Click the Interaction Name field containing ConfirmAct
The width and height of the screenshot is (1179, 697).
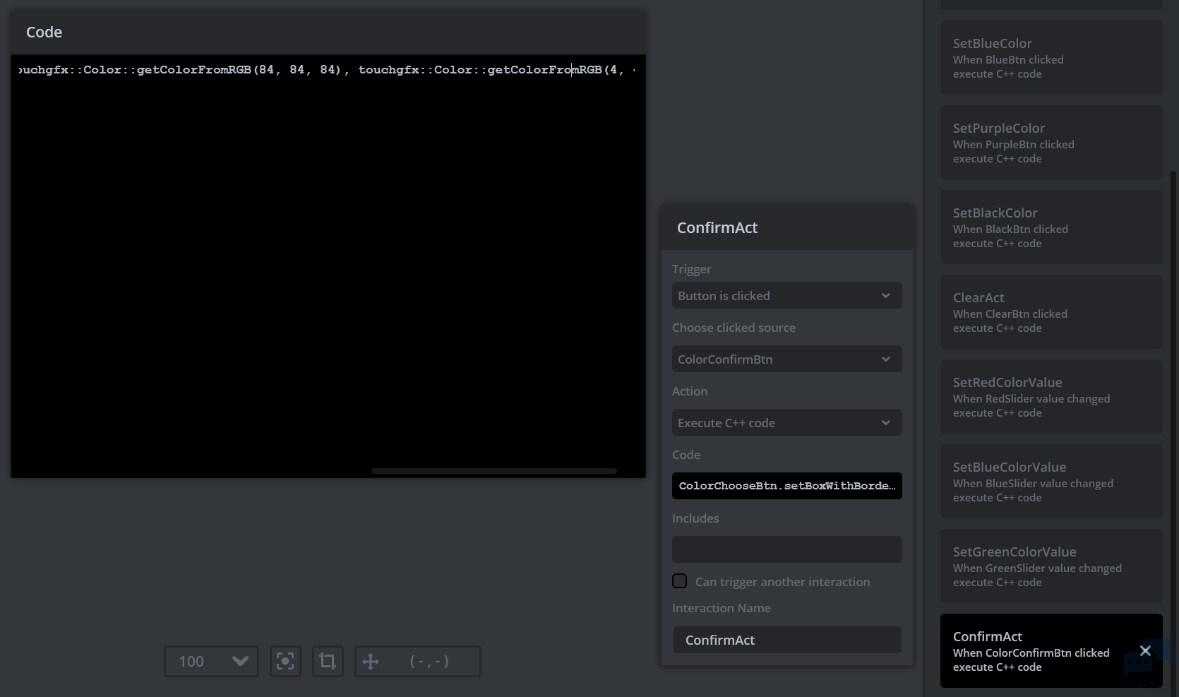pos(786,640)
